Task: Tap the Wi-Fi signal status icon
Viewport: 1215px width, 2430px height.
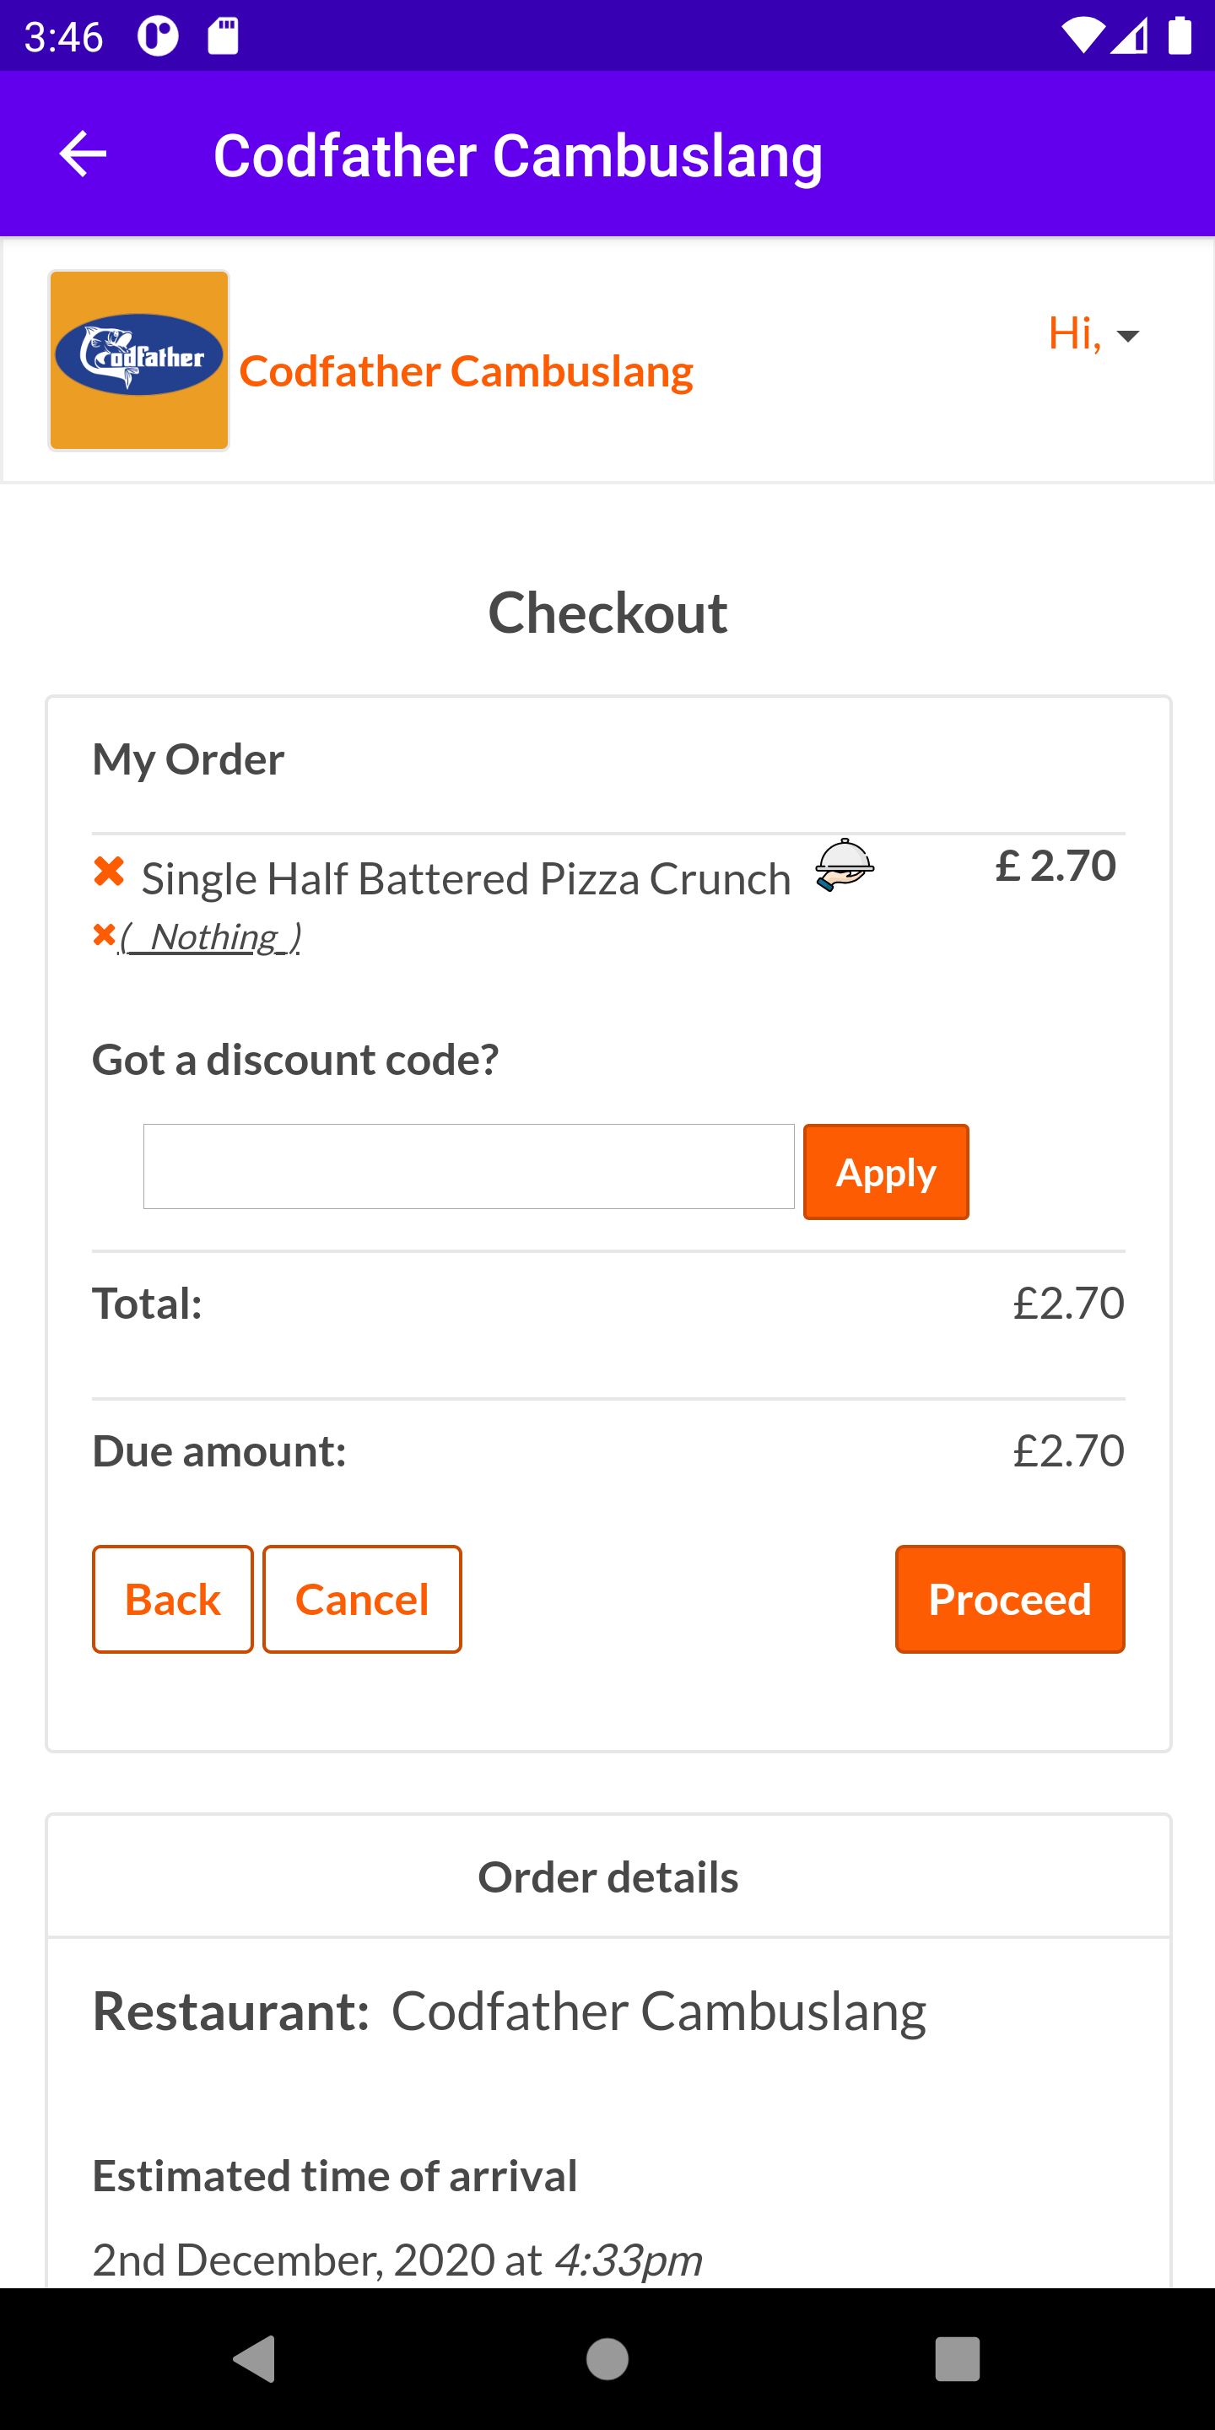Action: (1081, 35)
